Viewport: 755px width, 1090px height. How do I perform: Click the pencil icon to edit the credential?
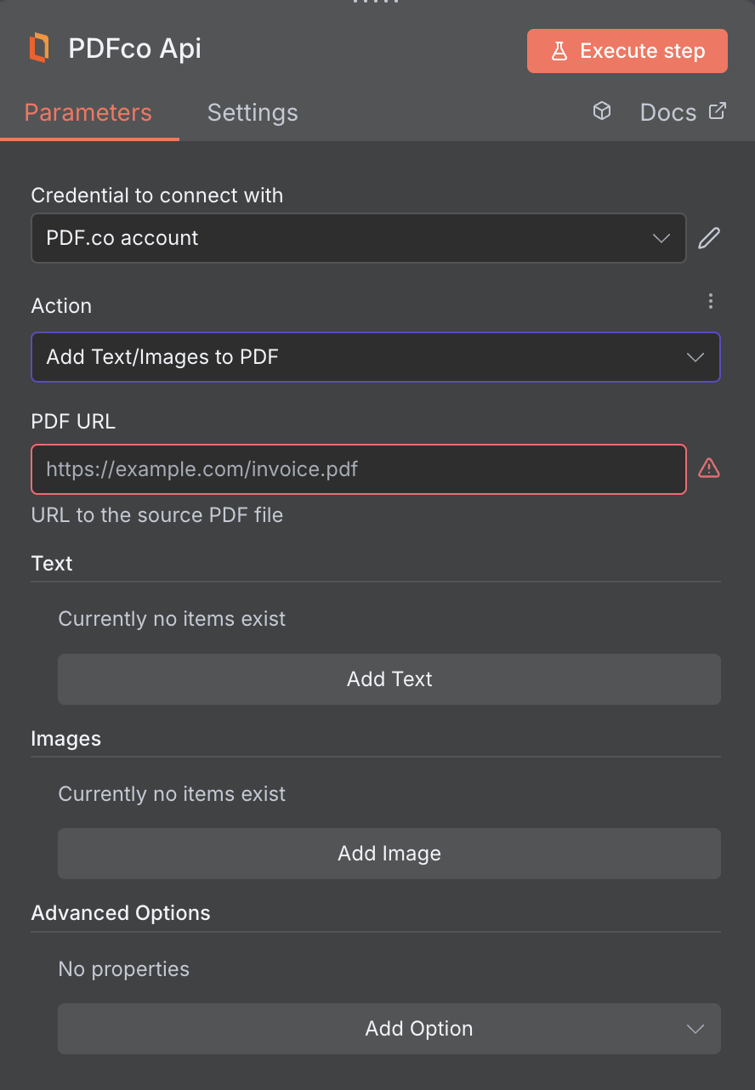pyautogui.click(x=709, y=238)
